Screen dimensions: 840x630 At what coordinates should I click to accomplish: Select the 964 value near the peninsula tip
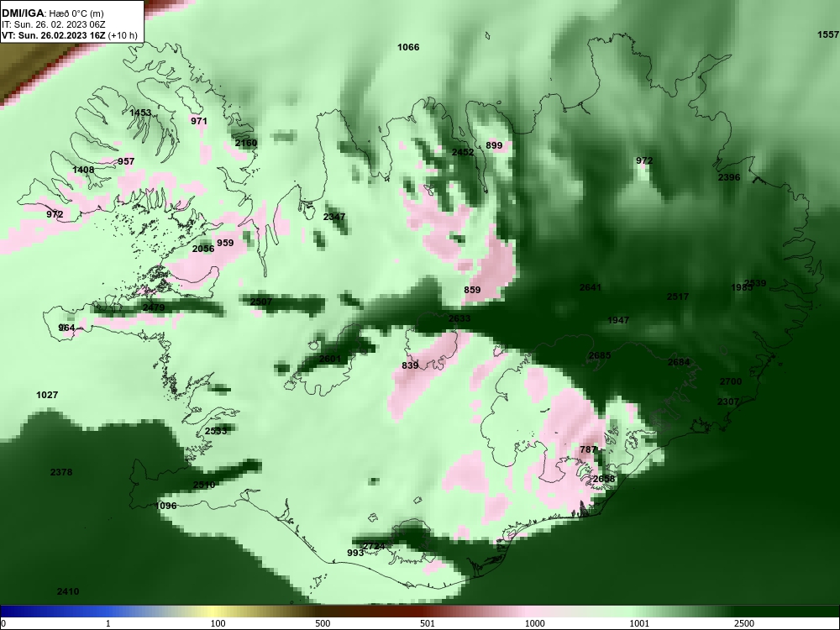66,328
